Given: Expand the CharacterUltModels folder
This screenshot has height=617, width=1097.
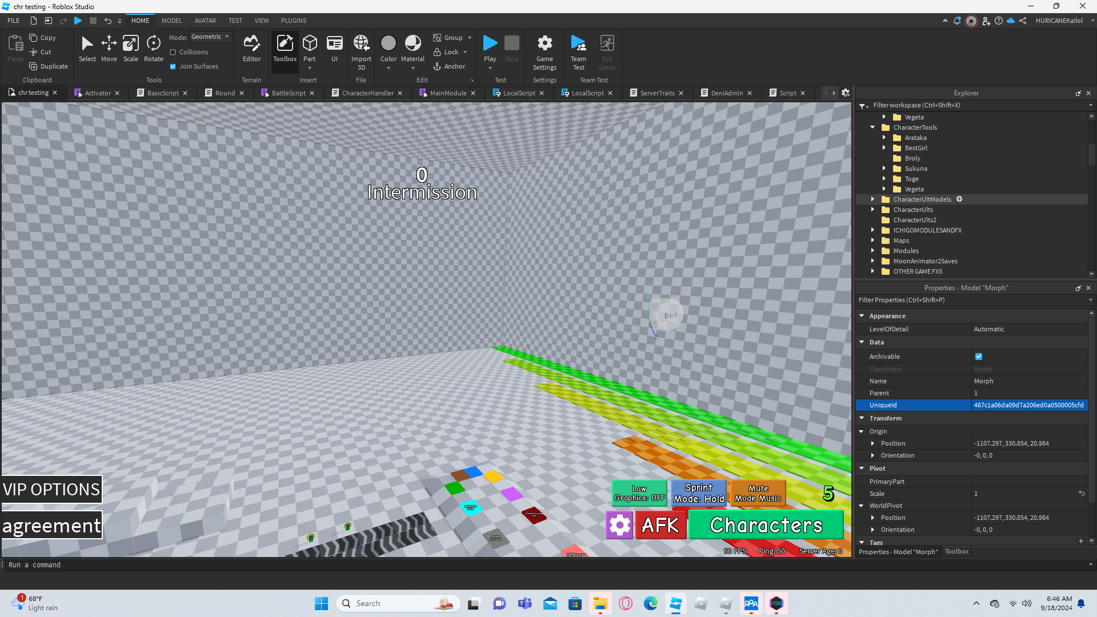Looking at the screenshot, I should point(872,199).
